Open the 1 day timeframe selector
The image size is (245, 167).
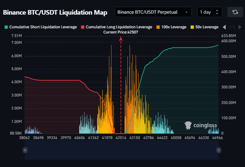(209, 12)
